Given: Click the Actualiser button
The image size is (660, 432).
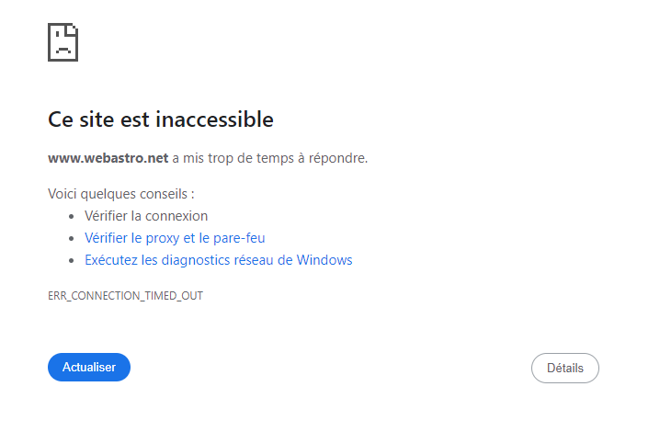Looking at the screenshot, I should tap(89, 368).
